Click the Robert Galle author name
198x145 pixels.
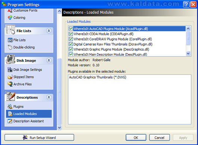[x=101, y=60]
